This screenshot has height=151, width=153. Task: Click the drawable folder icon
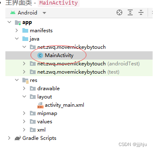pyautogui.click(x=33, y=89)
